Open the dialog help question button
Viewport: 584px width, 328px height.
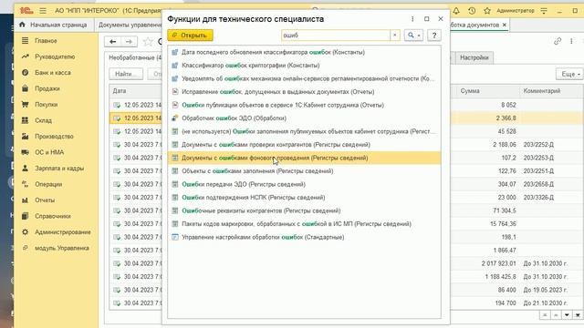[x=434, y=36]
